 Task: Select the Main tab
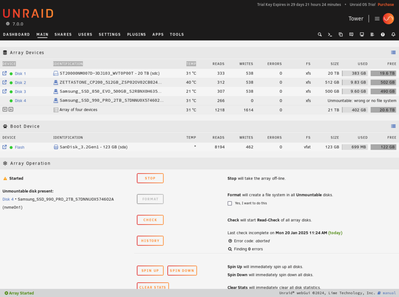point(42,35)
